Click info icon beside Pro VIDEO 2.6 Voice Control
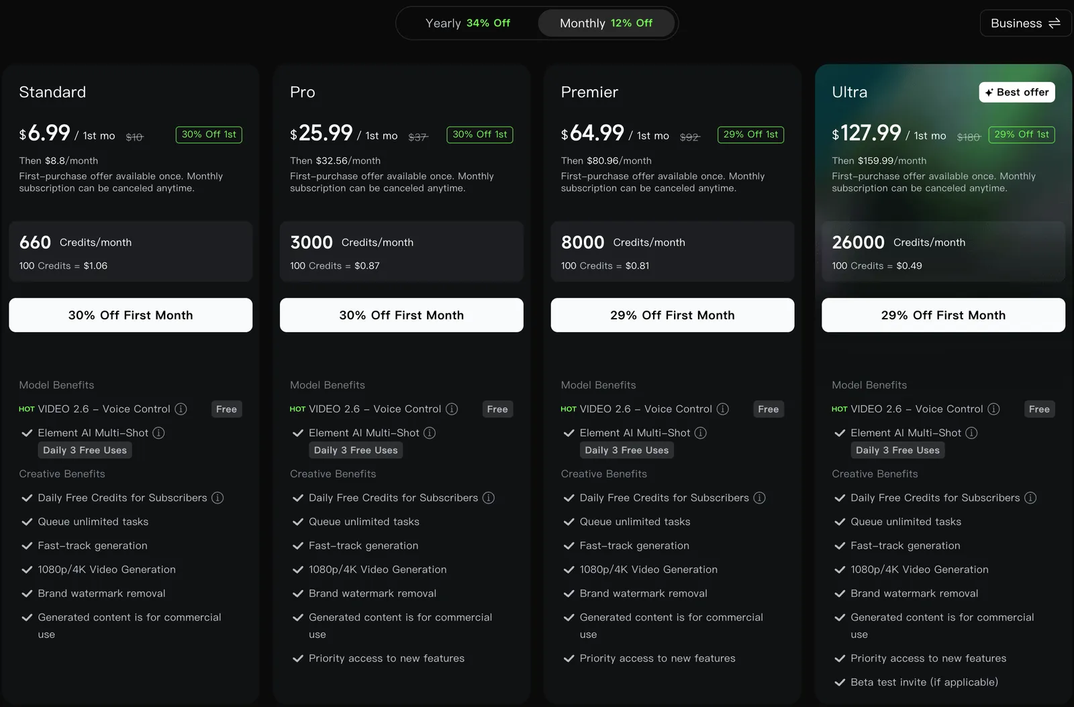The image size is (1074, 707). tap(452, 409)
